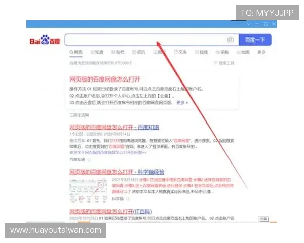Switch to the 知道 tab
304x243 pixels.
[x=97, y=52]
